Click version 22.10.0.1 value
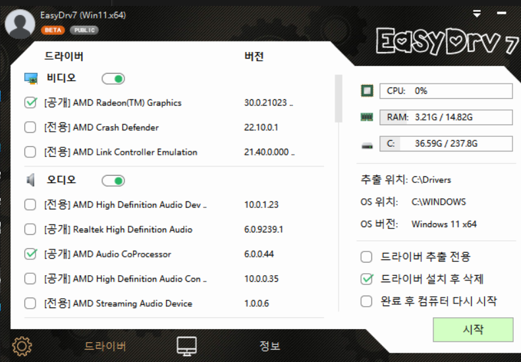Image resolution: width=521 pixels, height=362 pixels. click(x=261, y=127)
